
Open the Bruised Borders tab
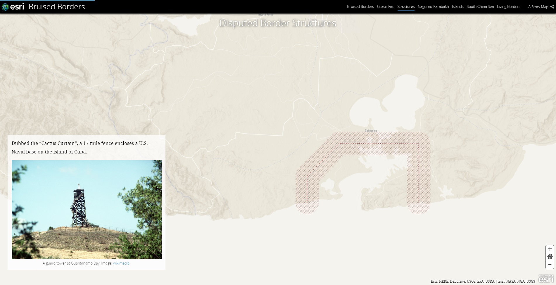[360, 6]
